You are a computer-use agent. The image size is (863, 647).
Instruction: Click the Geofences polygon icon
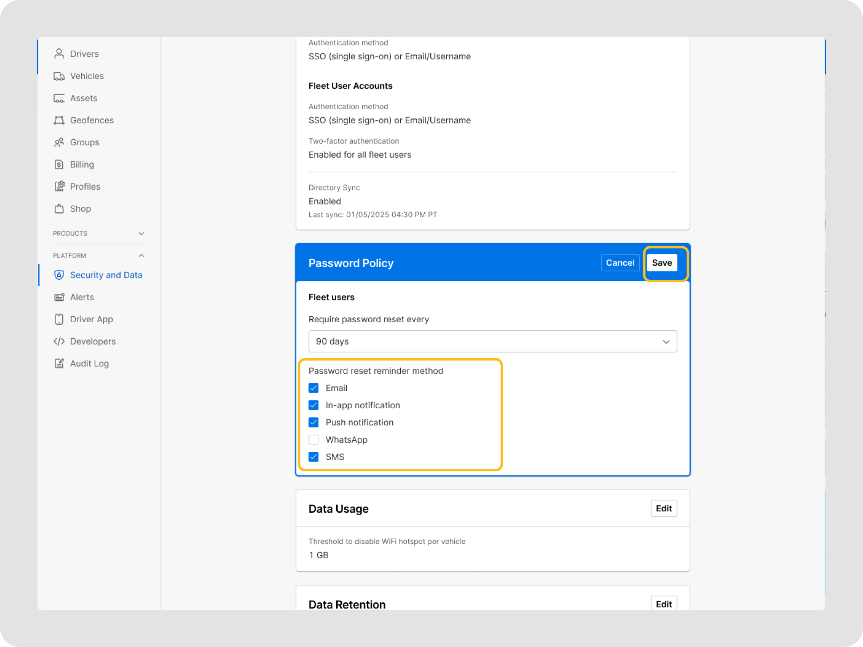[59, 120]
